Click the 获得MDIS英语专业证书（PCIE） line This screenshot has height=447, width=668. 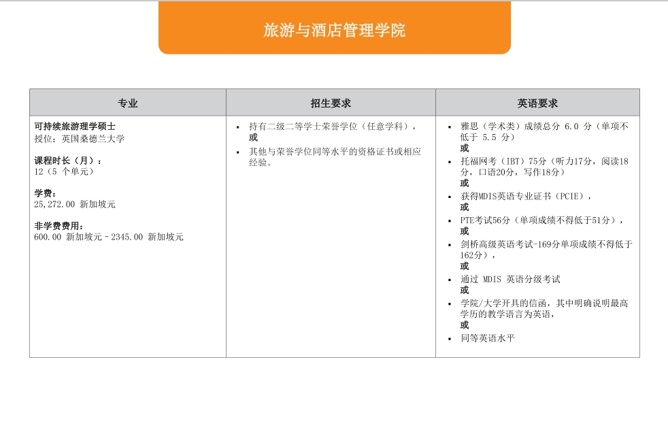click(526, 197)
